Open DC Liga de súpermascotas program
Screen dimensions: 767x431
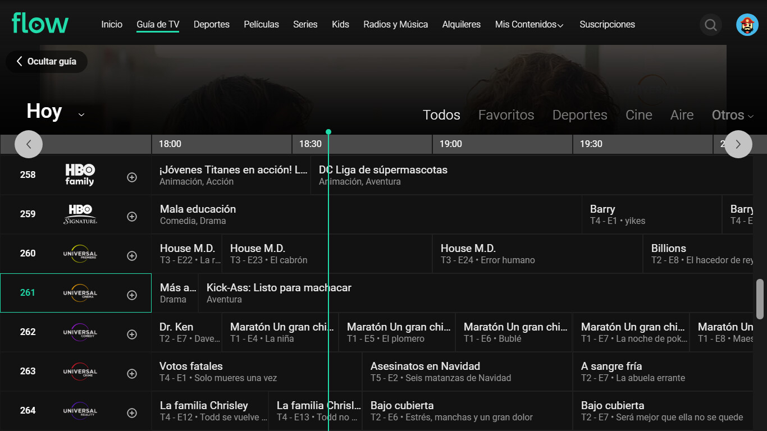pyautogui.click(x=532, y=175)
